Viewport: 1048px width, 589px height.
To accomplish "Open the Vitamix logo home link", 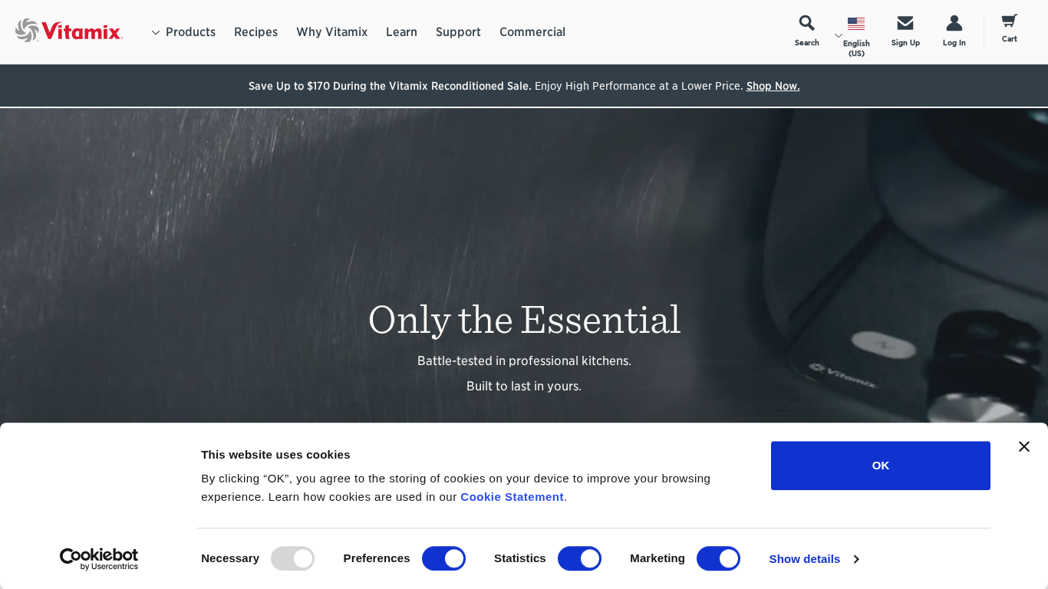I will click(69, 31).
